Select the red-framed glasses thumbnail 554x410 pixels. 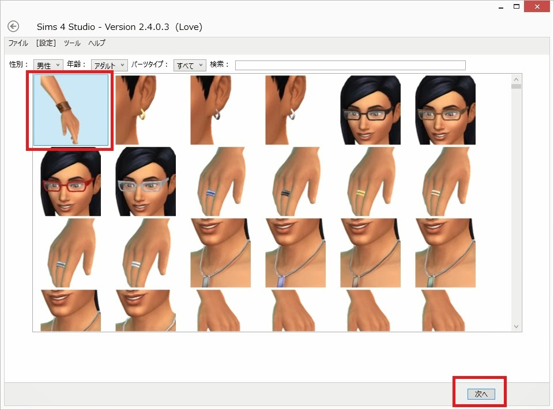pos(71,181)
